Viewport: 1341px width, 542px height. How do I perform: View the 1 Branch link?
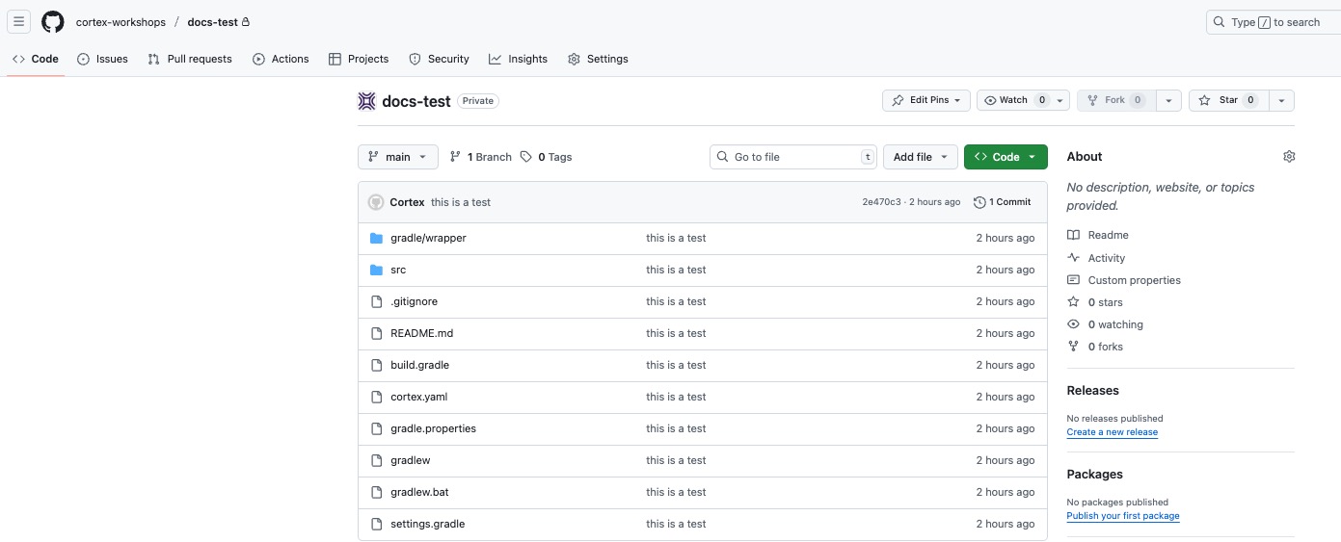pyautogui.click(x=481, y=157)
